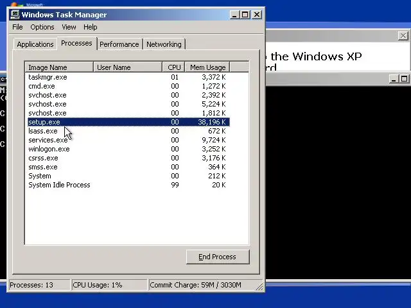This screenshot has width=411, height=308.
Task: Select the svchost.exe row using 2,392 K
Action: pyautogui.click(x=128, y=95)
